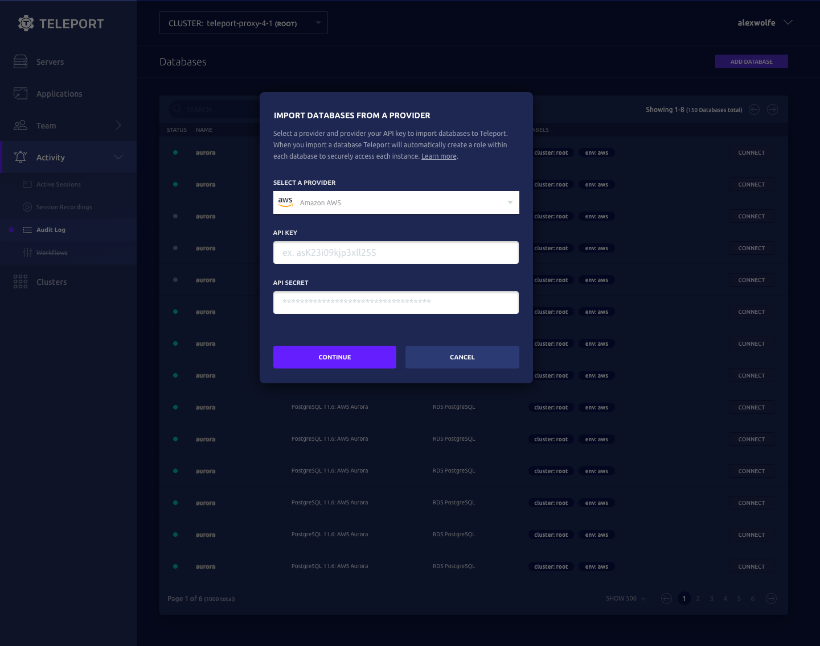Open Clusters grid icon
Image resolution: width=820 pixels, height=646 pixels.
20,282
